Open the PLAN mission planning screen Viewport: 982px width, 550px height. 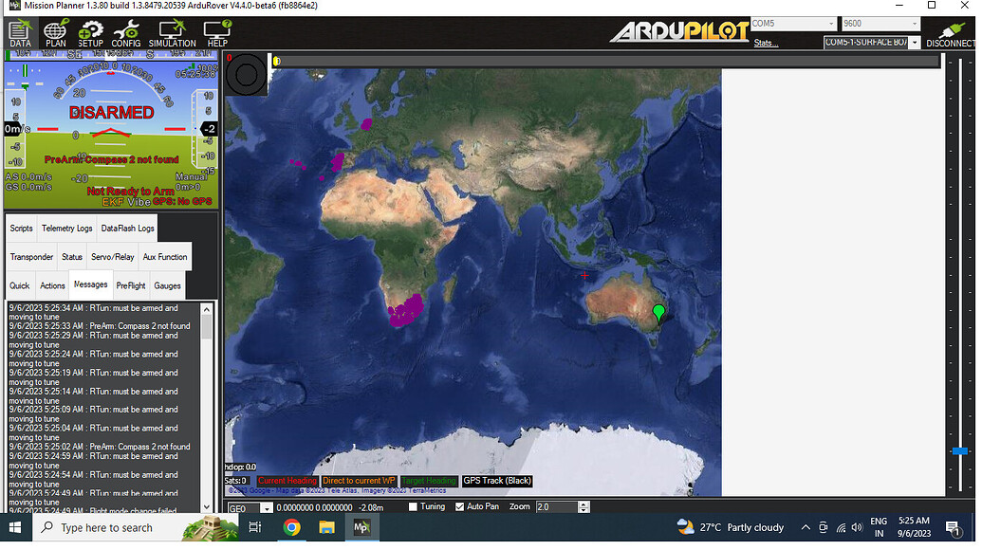[x=56, y=33]
